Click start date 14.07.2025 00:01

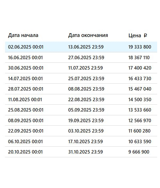click(x=25, y=79)
